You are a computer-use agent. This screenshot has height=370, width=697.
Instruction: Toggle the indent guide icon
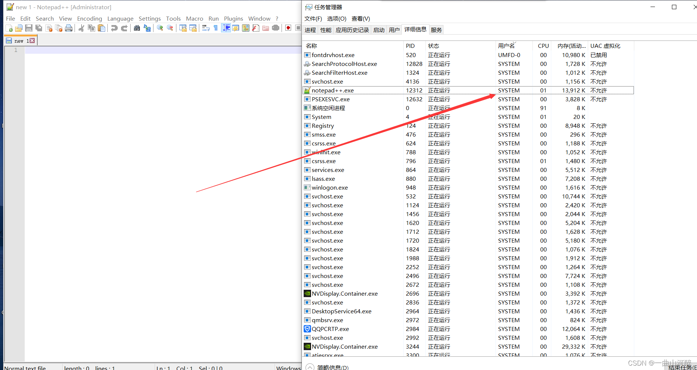click(226, 28)
